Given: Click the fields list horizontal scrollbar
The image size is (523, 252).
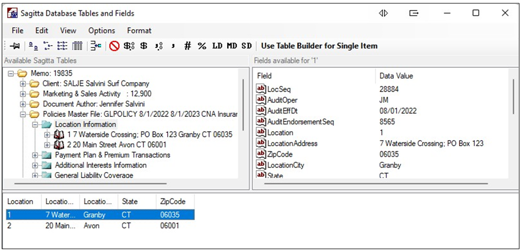Looking at the screenshot, I should [x=376, y=184].
